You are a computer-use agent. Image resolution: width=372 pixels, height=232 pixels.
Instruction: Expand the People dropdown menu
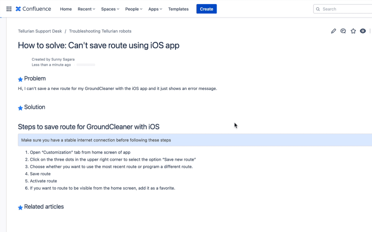134,9
